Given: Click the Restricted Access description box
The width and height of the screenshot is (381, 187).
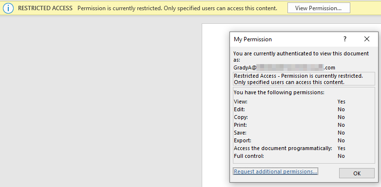Looking at the screenshot, I should [304, 79].
